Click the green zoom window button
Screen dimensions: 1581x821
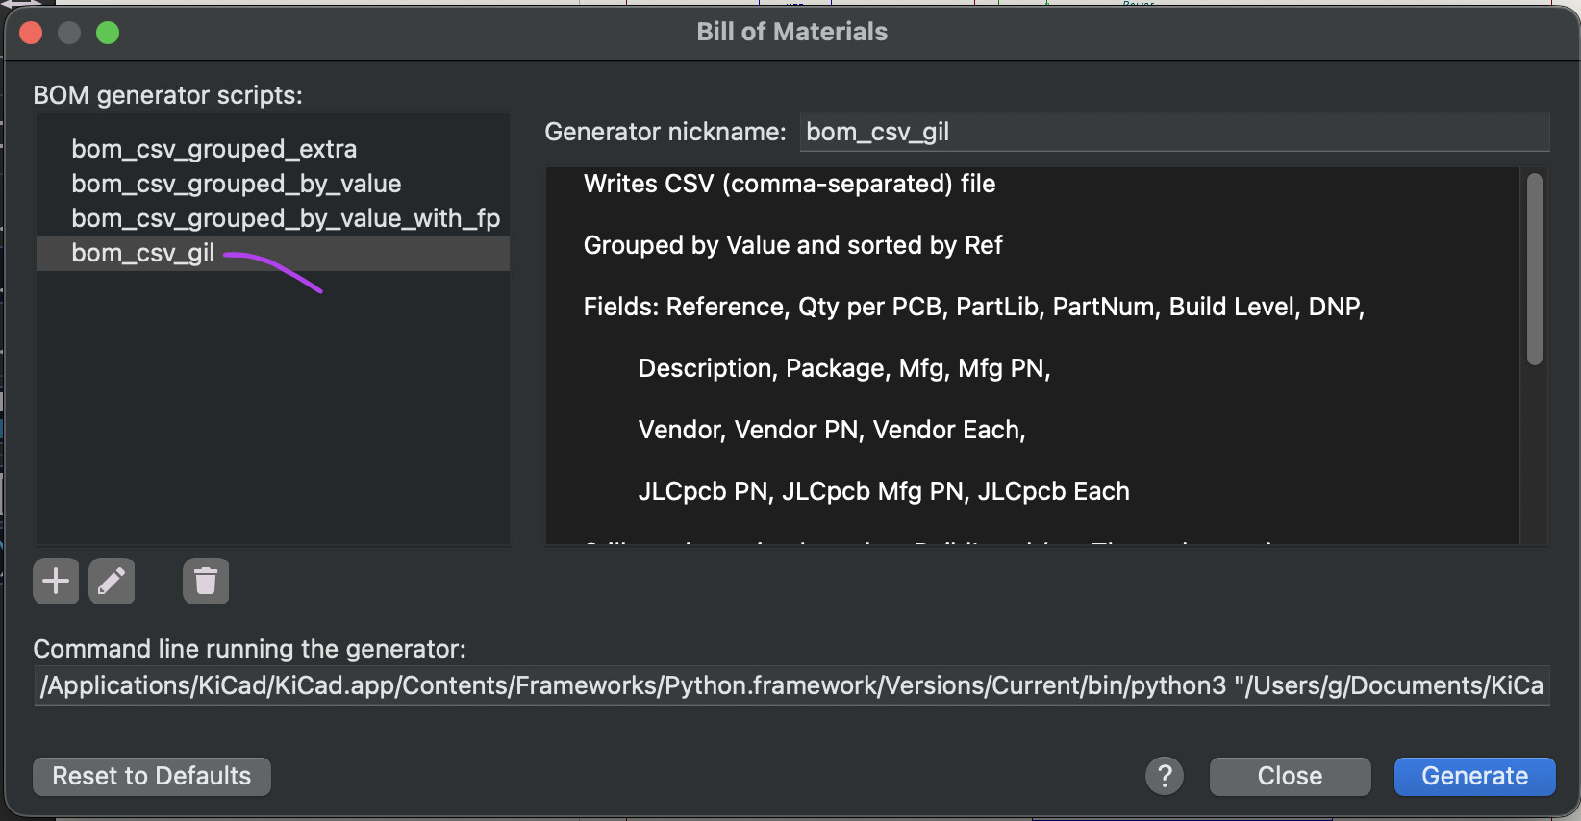point(108,33)
